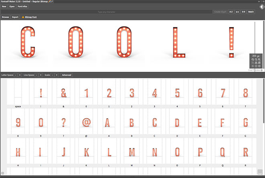This screenshot has width=265, height=178.
Task: Select the letter M glyph cell
Action: (132, 151)
